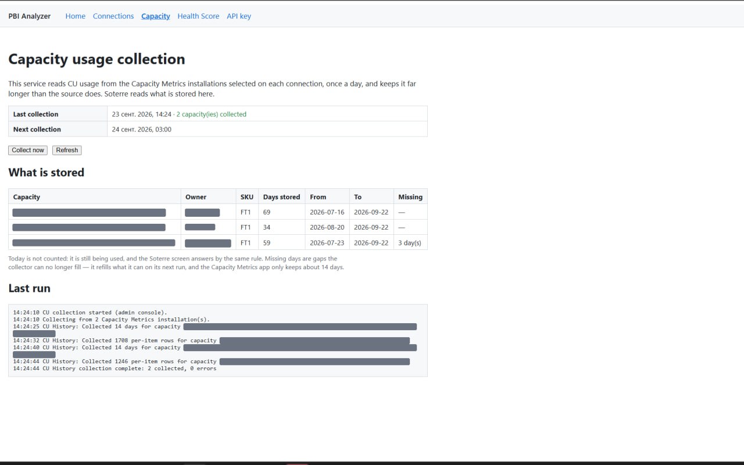The width and height of the screenshot is (744, 465).
Task: Open the API key page
Action: click(239, 16)
